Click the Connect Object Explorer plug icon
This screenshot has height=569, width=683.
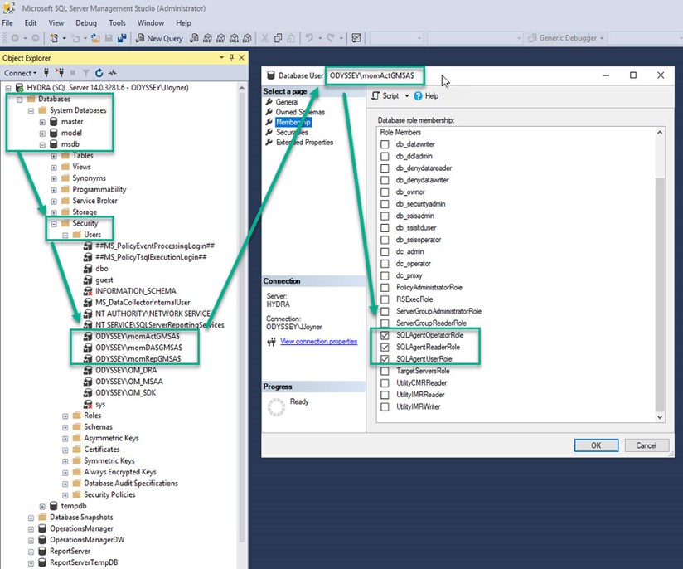tap(46, 73)
